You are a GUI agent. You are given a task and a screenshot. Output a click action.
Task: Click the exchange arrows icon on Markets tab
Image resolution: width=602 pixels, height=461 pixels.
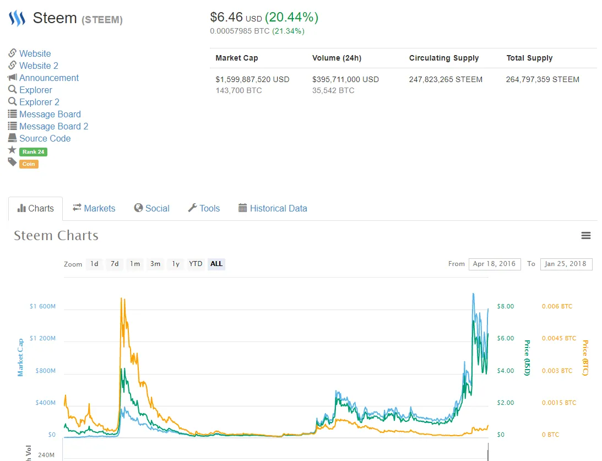pos(77,207)
